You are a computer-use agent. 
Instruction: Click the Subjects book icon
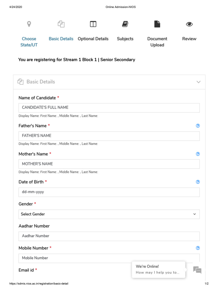coord(125,24)
